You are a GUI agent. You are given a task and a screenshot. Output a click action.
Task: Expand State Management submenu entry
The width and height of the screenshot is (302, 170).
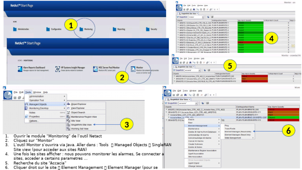point(238,138)
